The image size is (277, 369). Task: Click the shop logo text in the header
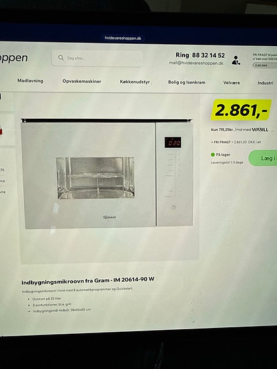[13, 58]
